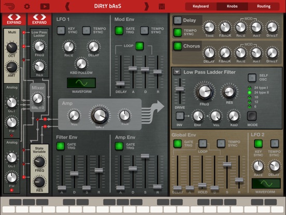Expand the oscillator column
Viewport: 286px width, 215px height.
pyautogui.click(x=14, y=19)
